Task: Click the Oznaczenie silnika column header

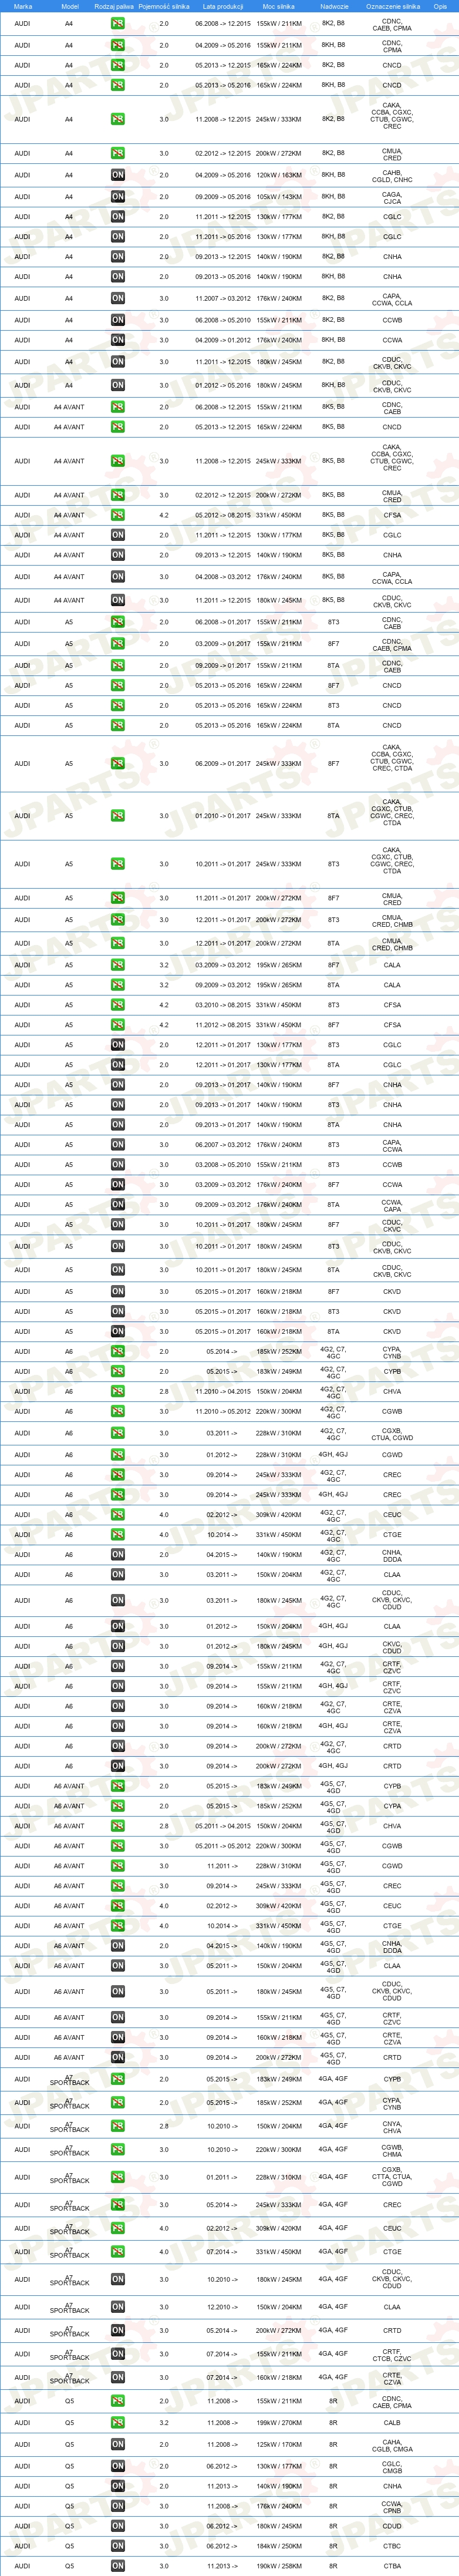Action: [x=393, y=6]
